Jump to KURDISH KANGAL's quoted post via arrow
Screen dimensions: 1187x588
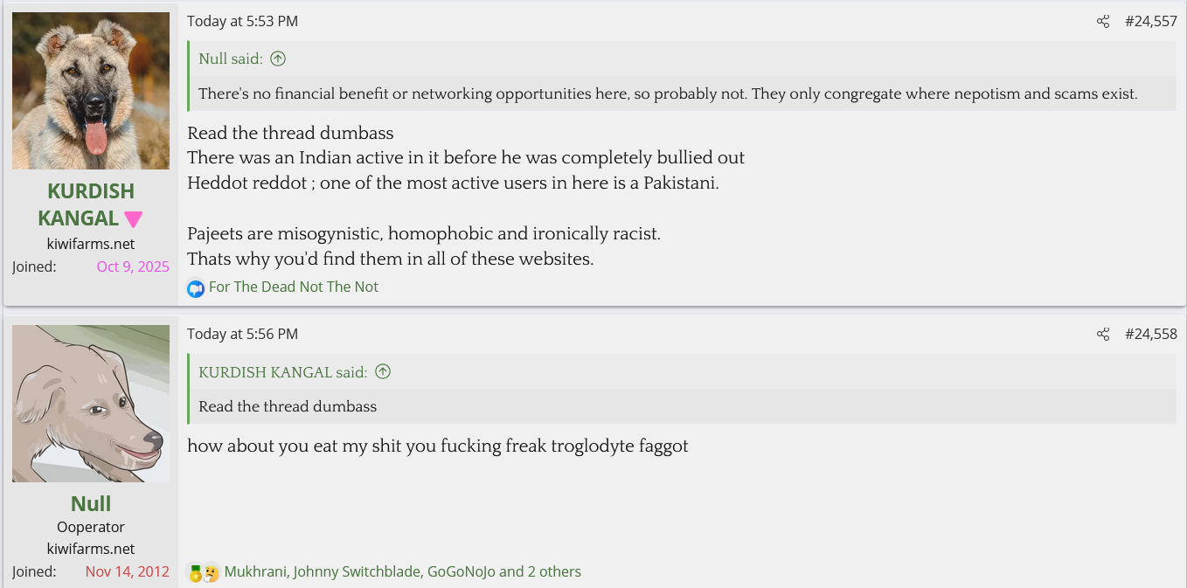pos(383,372)
